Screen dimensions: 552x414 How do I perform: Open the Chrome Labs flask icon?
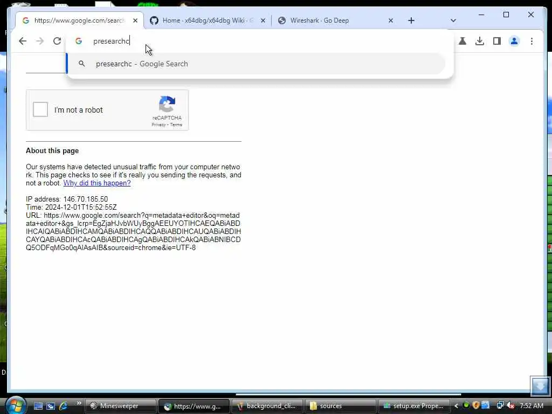click(462, 41)
